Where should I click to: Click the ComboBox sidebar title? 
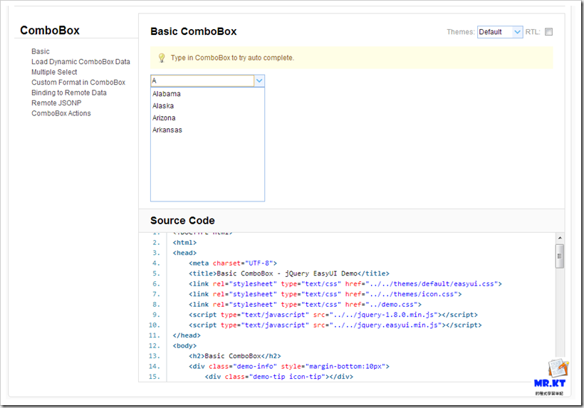coord(50,31)
